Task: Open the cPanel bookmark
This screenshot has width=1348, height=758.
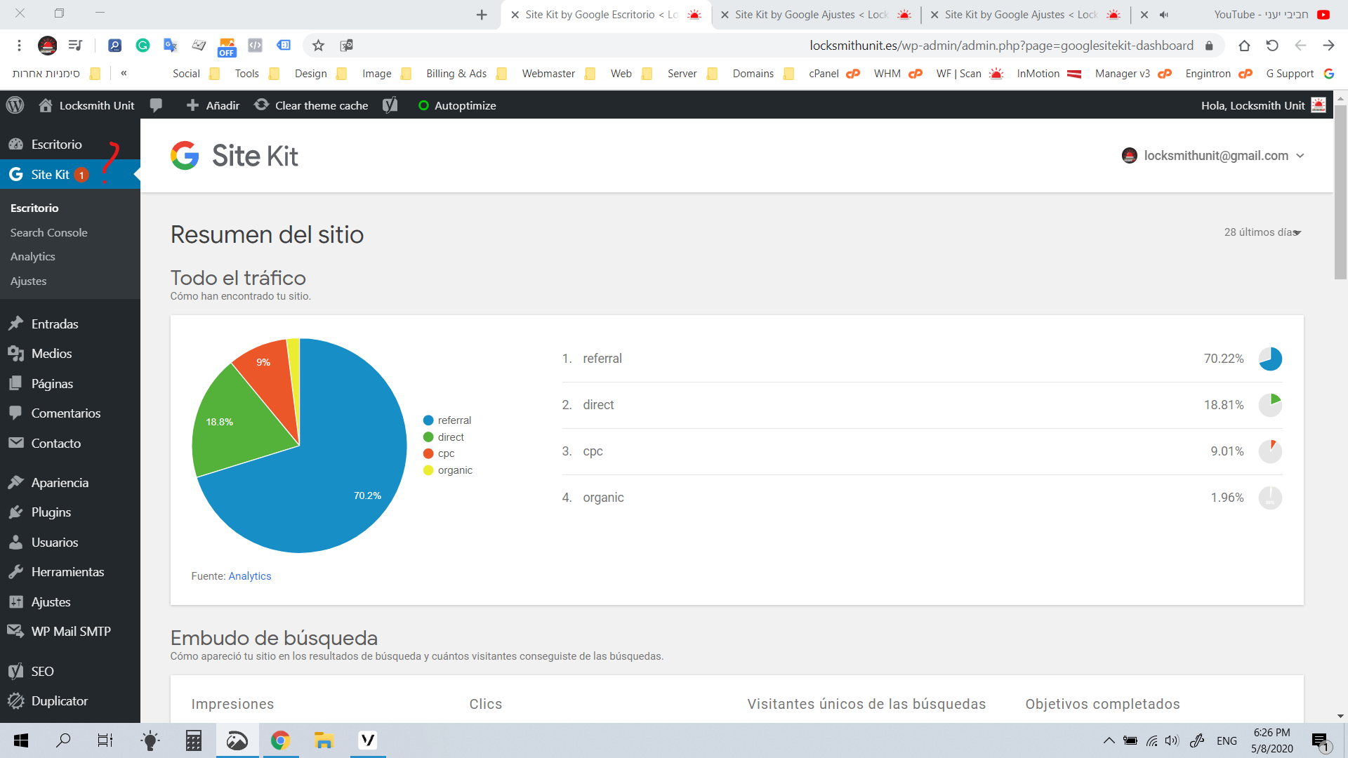Action: [834, 74]
